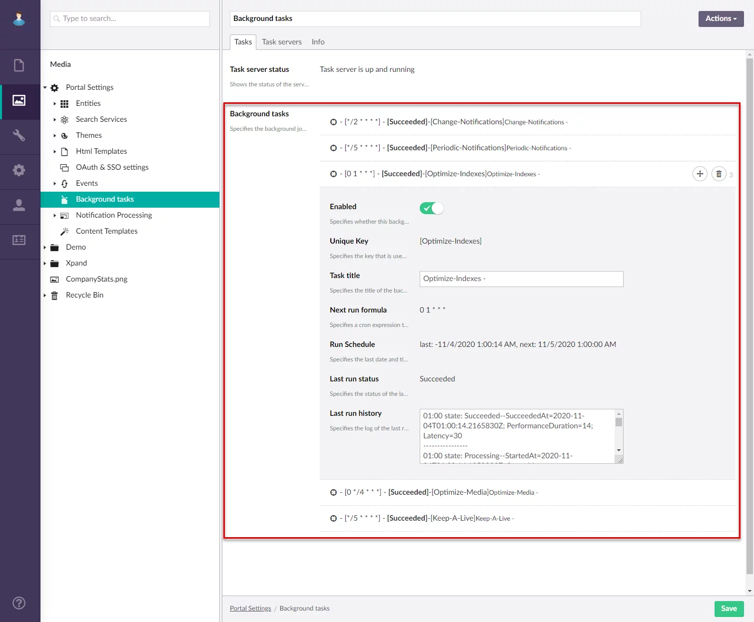Open the gear section in sidebar
The height and width of the screenshot is (622, 754).
pyautogui.click(x=19, y=170)
